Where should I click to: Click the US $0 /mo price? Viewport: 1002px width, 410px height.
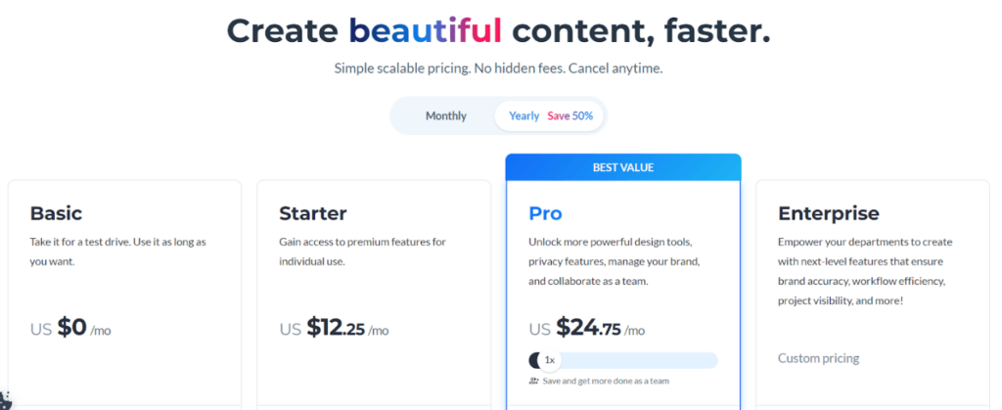[70, 329]
